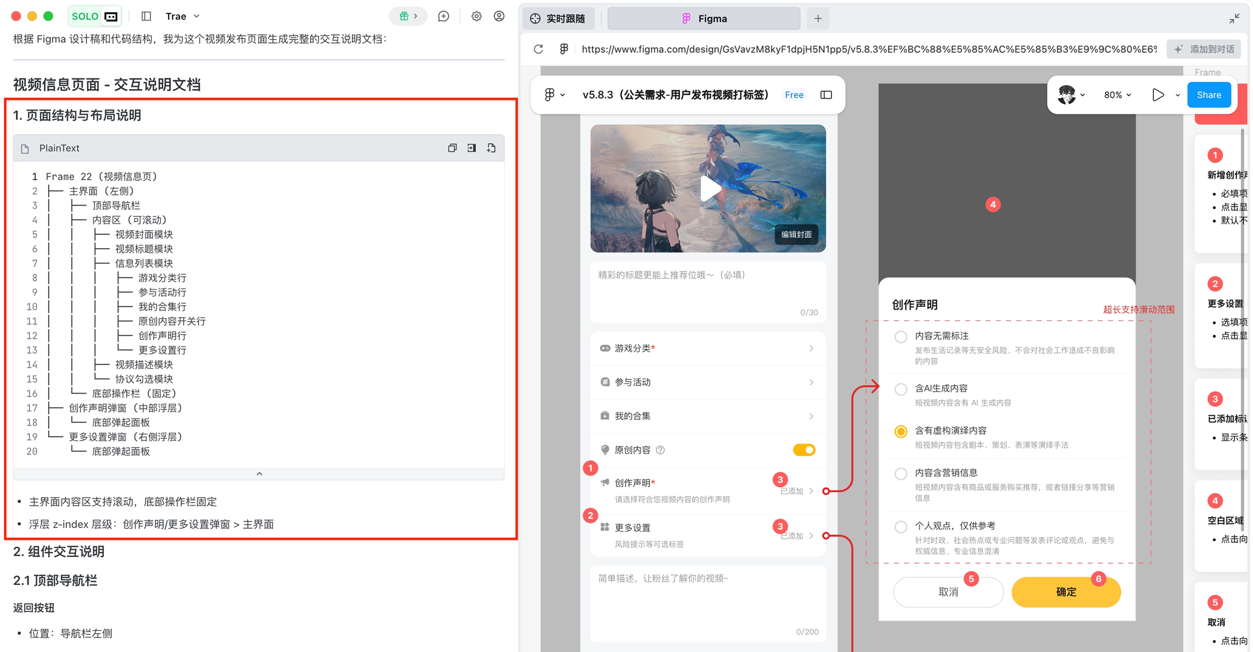The height and width of the screenshot is (652, 1253).
Task: Click the 2.1 顶部导航栏 heading
Action: click(x=55, y=580)
